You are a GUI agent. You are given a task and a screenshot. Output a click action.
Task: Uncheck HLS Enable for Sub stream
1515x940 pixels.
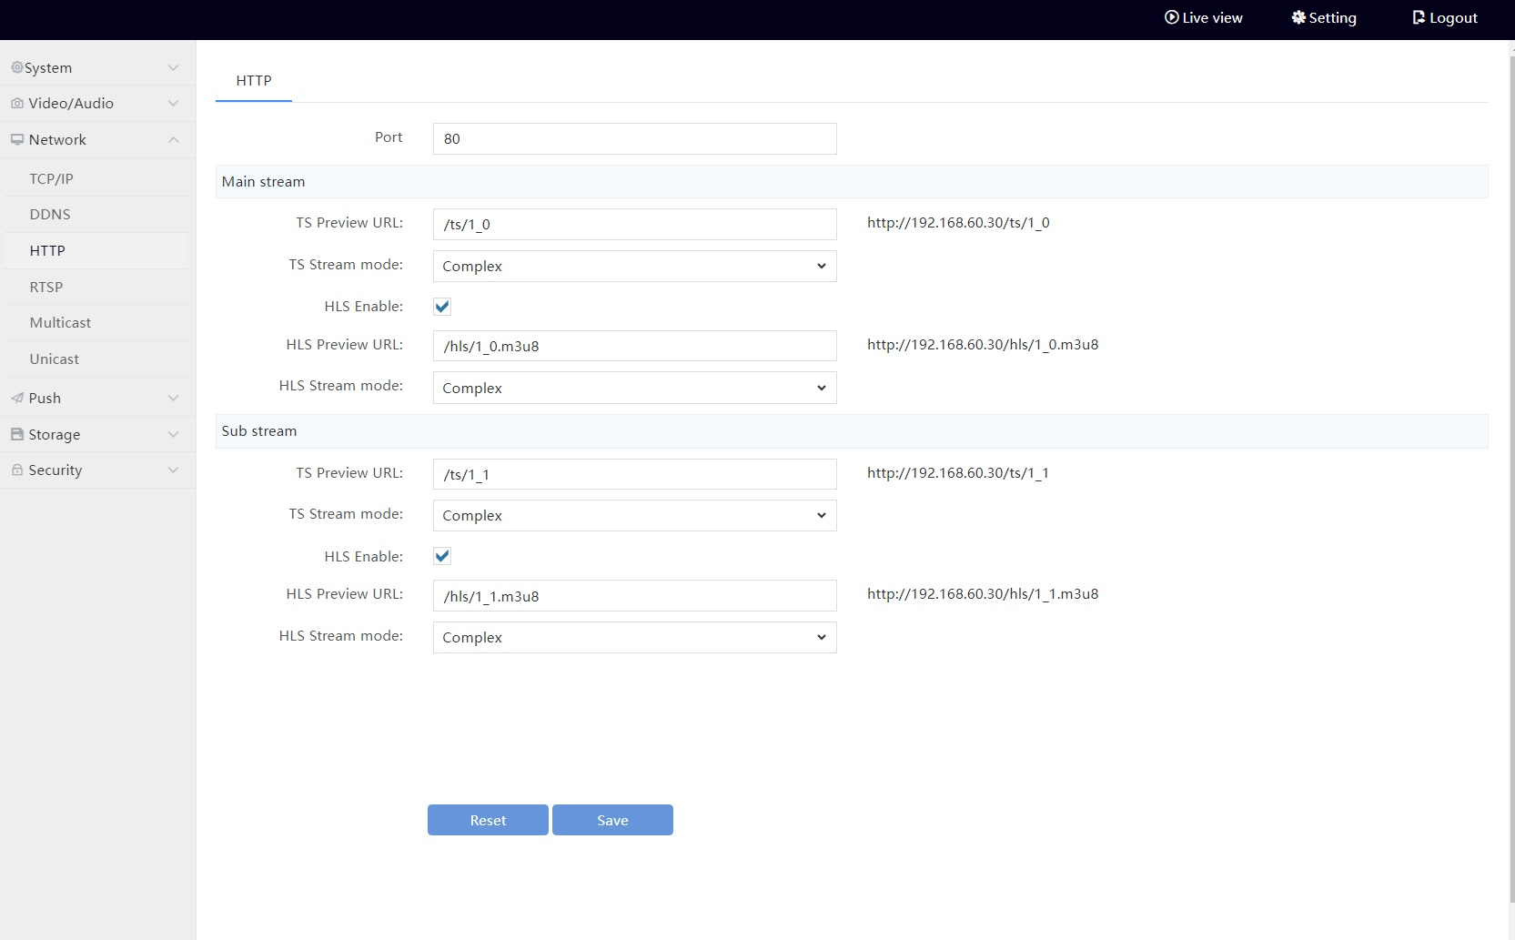pos(442,556)
